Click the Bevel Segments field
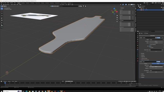This screenshot has height=92, width=164. tap(156, 68)
